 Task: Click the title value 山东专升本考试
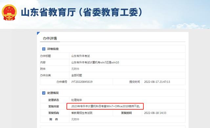(80, 56)
